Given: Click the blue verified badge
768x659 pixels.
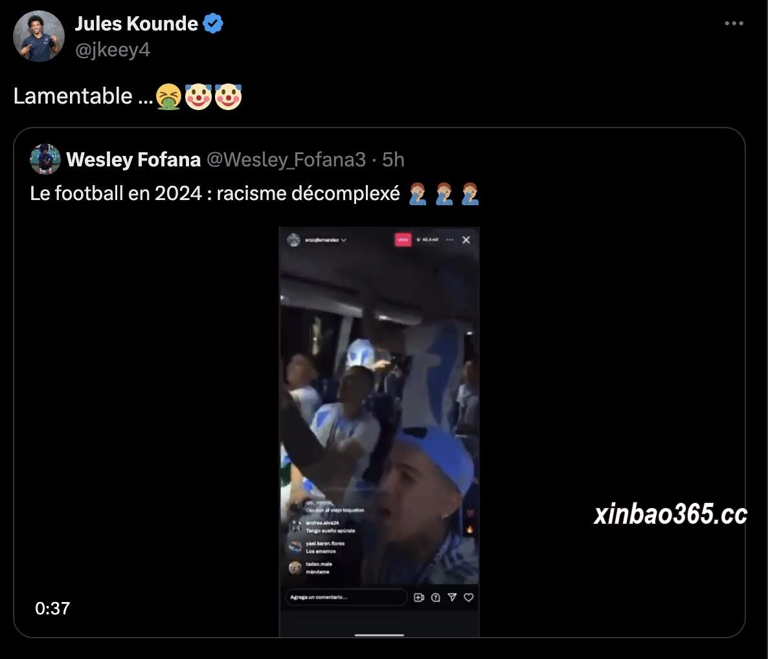Looking at the screenshot, I should [x=213, y=23].
